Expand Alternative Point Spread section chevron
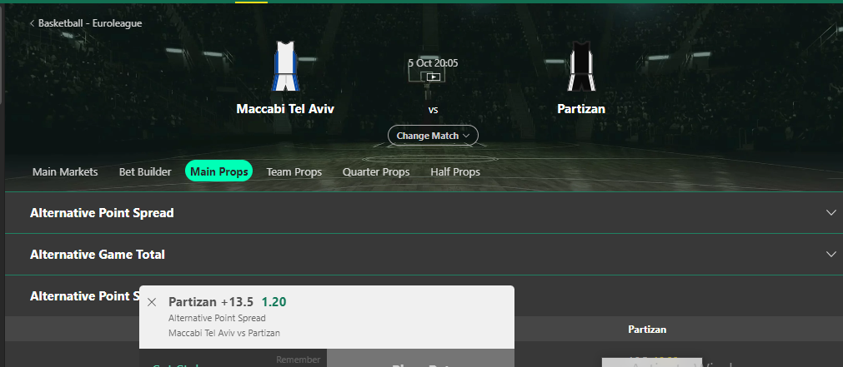 (830, 213)
